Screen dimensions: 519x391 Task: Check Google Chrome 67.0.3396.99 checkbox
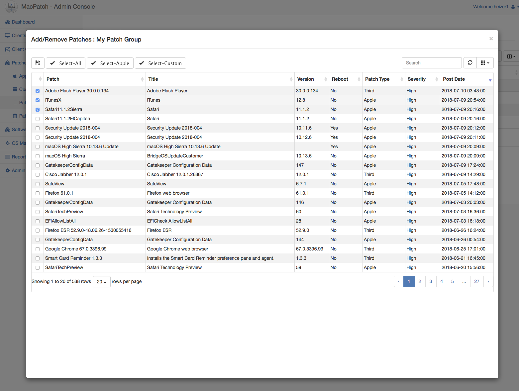(x=38, y=249)
